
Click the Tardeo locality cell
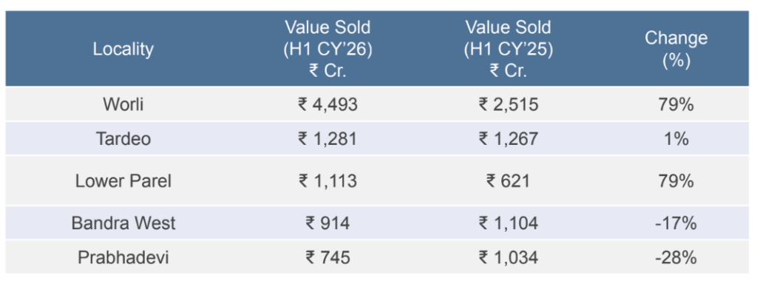[x=123, y=139]
